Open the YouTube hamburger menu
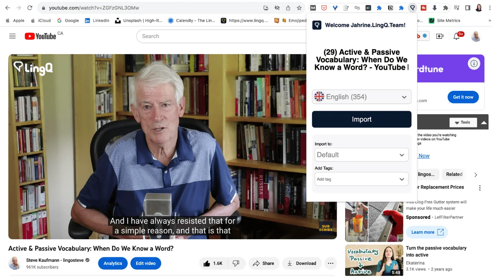Viewport: 492px width, 277px height. (12, 36)
